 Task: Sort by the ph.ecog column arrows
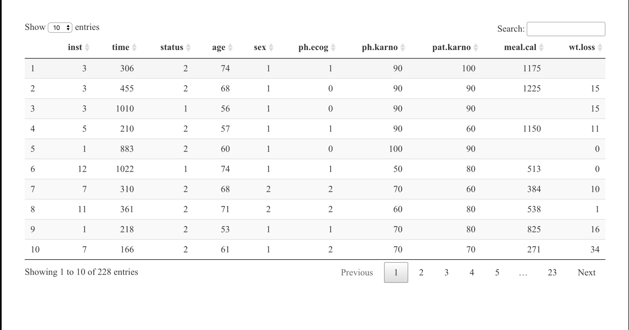333,48
